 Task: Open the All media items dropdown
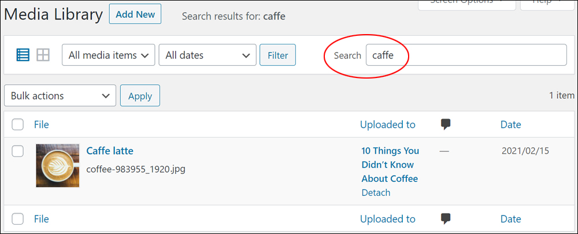(x=109, y=55)
